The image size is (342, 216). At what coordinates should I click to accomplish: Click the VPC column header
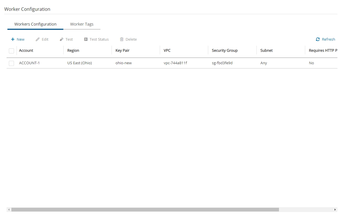pyautogui.click(x=167, y=51)
